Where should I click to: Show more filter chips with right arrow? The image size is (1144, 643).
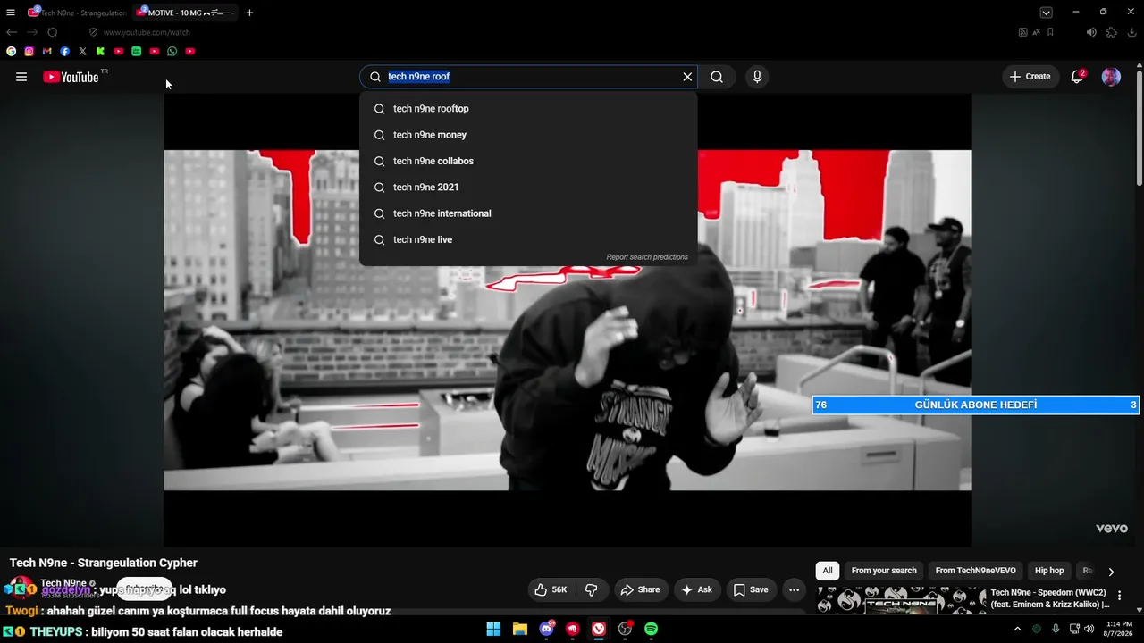[1111, 572]
